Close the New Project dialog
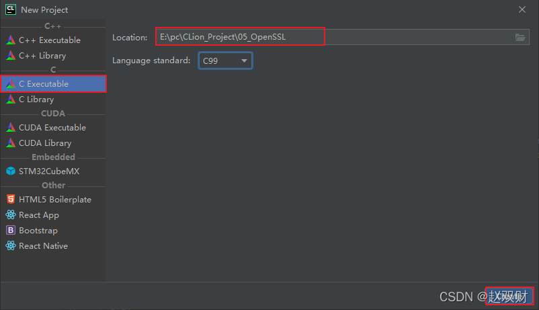The width and height of the screenshot is (539, 310). click(522, 9)
